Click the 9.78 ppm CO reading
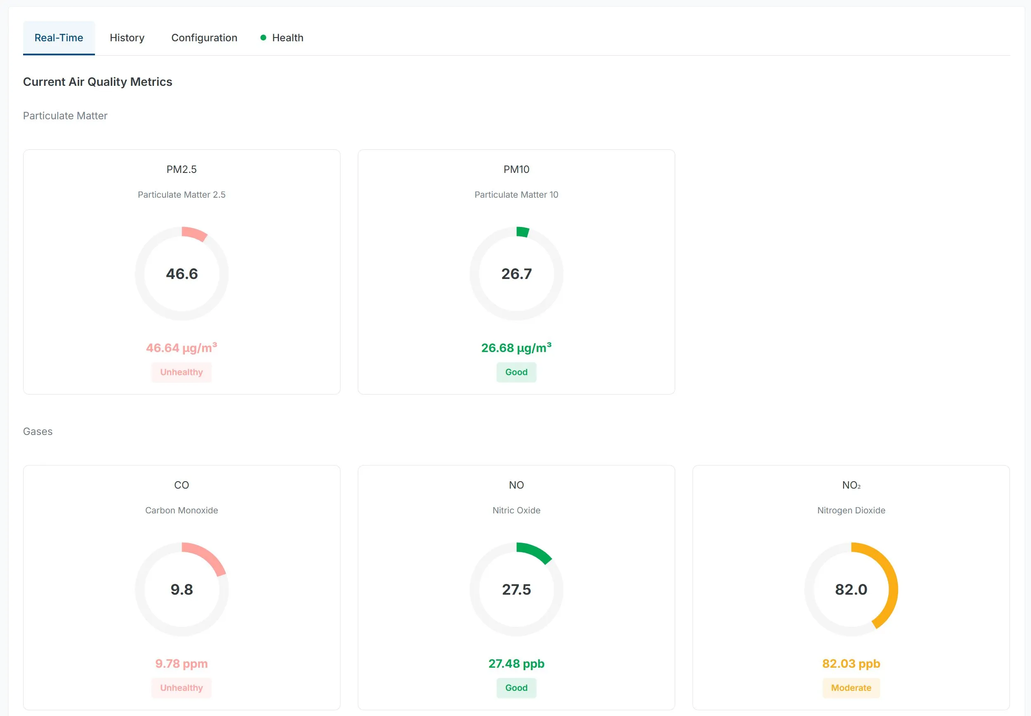Screen dimensions: 1031x716 click(x=182, y=664)
